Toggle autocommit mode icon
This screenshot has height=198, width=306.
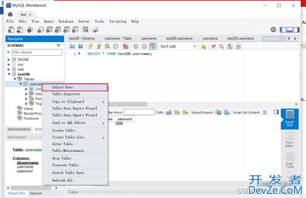pyautogui.click(x=152, y=46)
